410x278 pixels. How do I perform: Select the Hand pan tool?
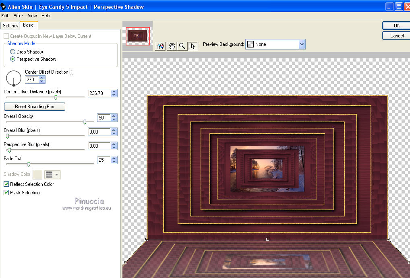[172, 46]
